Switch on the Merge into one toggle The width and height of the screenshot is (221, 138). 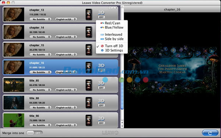[x=35, y=133]
